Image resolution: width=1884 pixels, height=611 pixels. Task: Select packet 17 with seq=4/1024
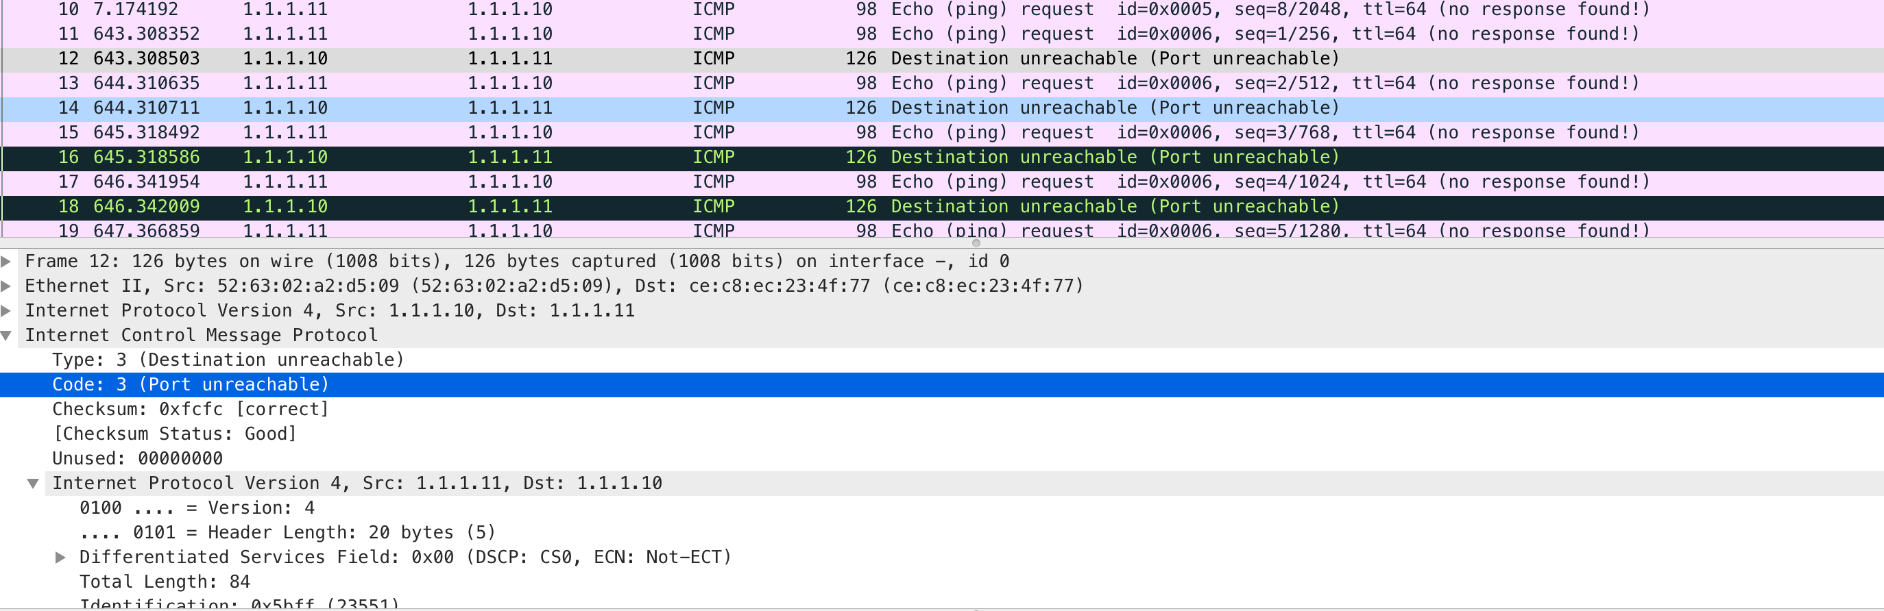[x=942, y=182]
